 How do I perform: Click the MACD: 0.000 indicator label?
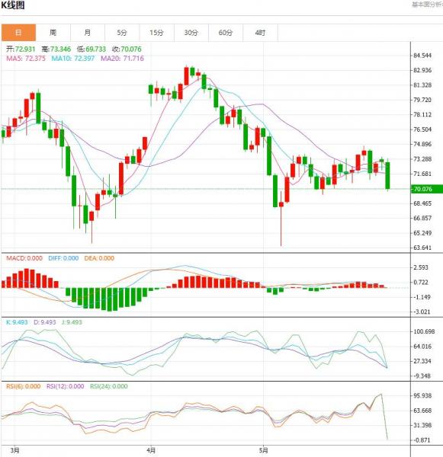(x=24, y=258)
